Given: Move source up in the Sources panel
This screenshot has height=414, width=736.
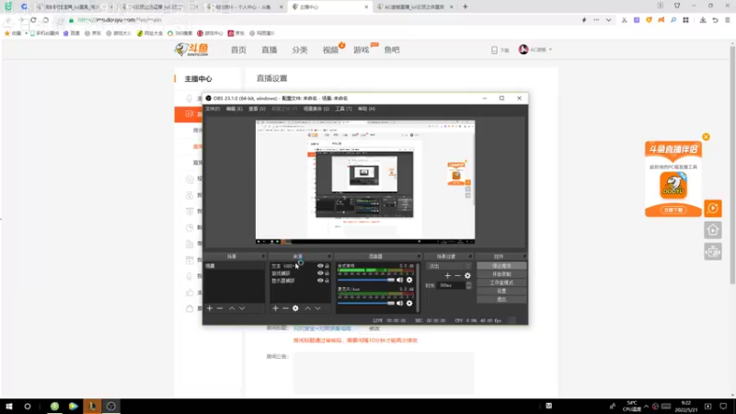Looking at the screenshot, I should (307, 308).
